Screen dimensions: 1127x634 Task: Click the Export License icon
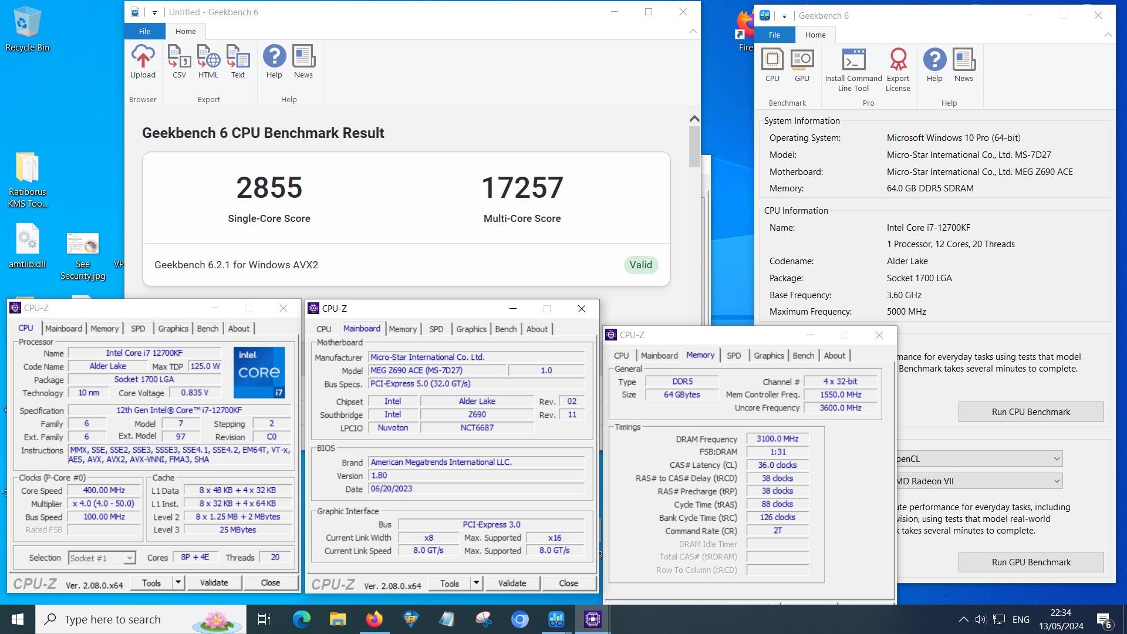click(x=898, y=70)
